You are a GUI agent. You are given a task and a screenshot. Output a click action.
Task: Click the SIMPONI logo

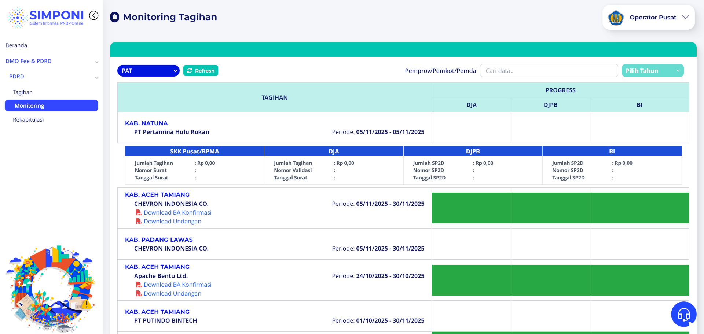[x=45, y=18]
